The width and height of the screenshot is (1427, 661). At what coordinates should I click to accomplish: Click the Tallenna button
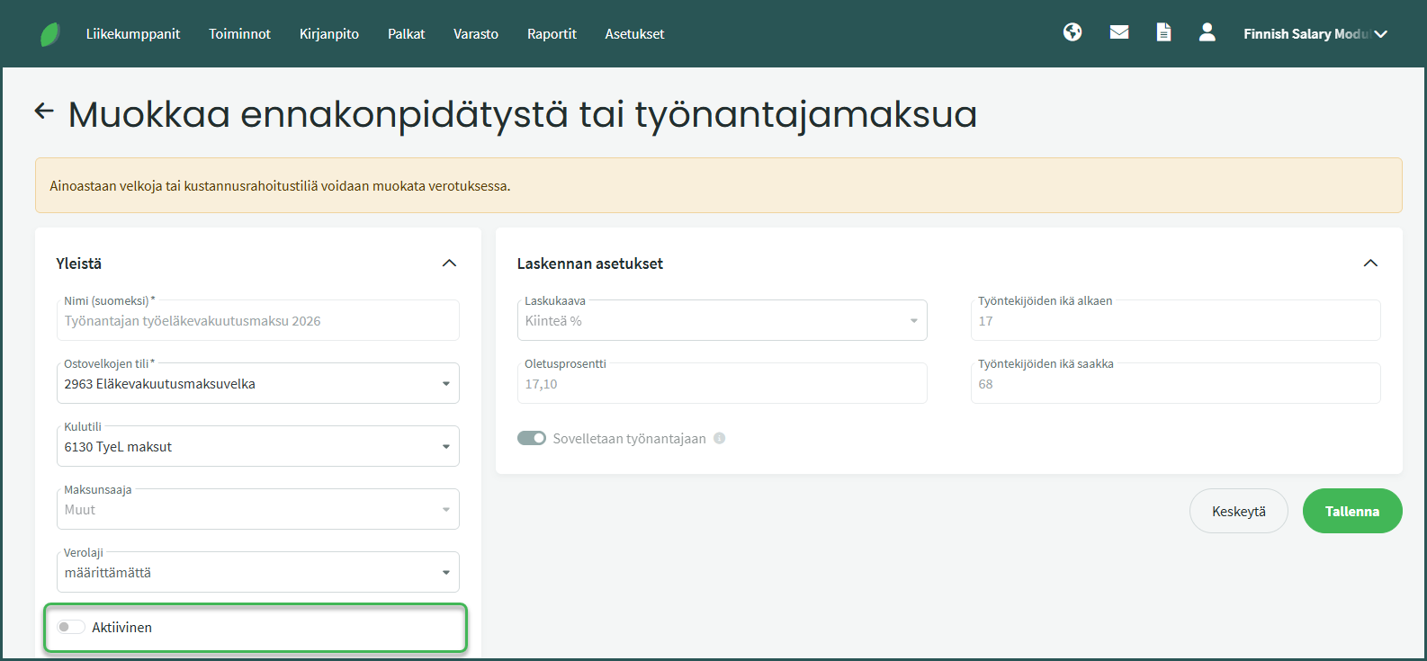(x=1351, y=511)
